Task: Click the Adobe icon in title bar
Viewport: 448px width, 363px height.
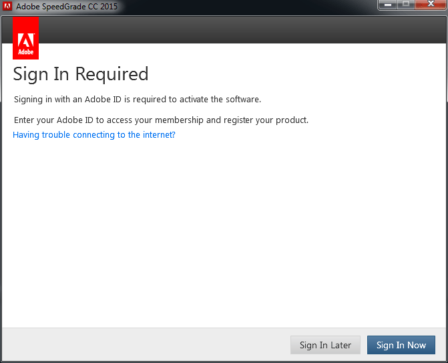Action: point(7,6)
